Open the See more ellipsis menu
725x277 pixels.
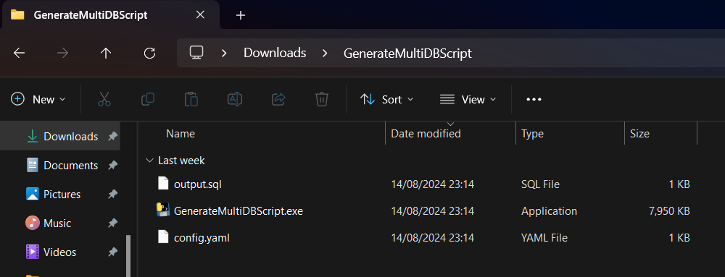[x=534, y=99]
